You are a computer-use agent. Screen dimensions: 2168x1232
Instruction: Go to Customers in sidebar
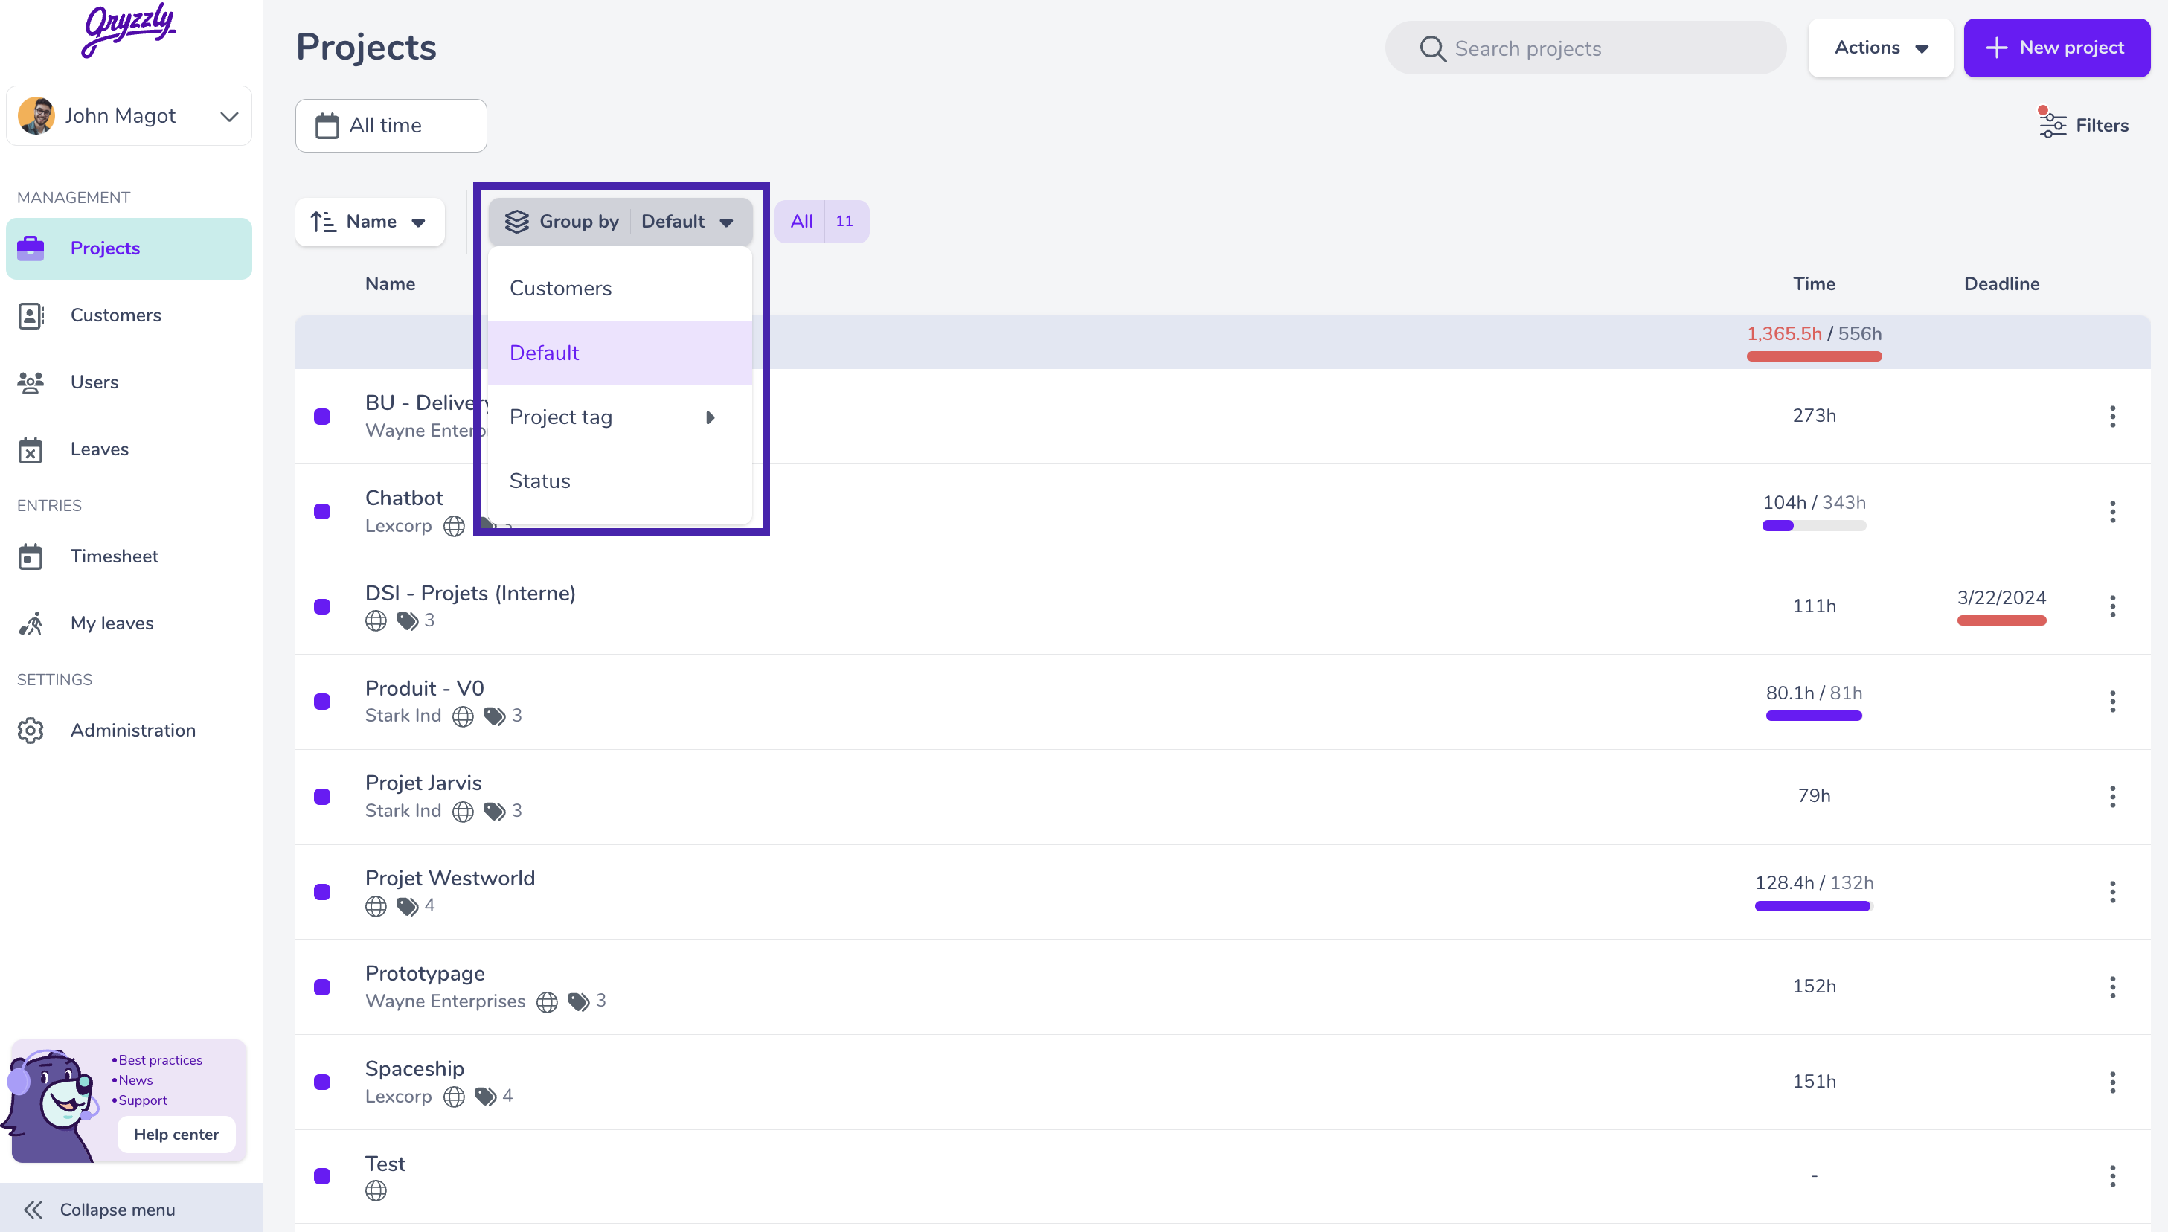coord(129,315)
